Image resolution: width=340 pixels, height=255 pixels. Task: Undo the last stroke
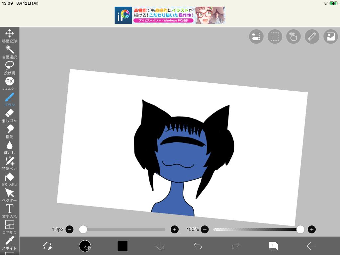tap(198, 246)
